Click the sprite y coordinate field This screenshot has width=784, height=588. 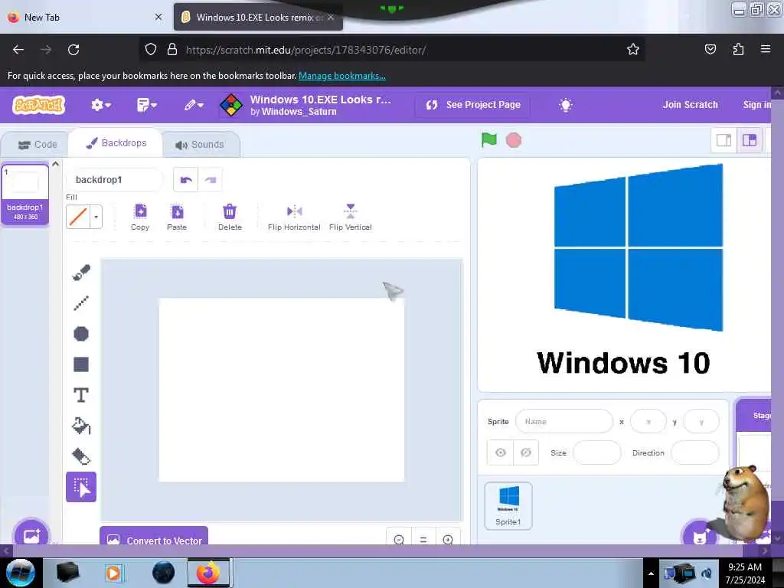coord(701,422)
